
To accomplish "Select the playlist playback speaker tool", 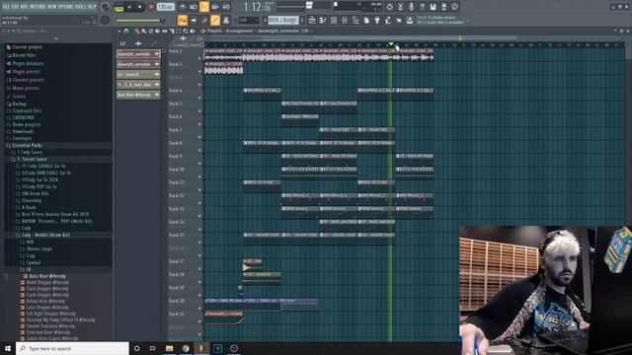I will coord(193,31).
